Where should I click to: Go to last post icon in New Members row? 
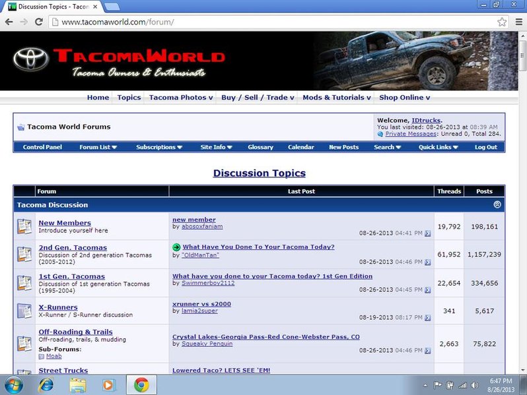tap(427, 233)
